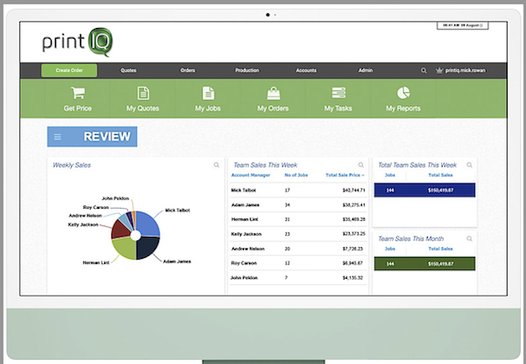Click the green Herman Lint pie slice
The width and height of the screenshot is (526, 364).
coord(124,248)
